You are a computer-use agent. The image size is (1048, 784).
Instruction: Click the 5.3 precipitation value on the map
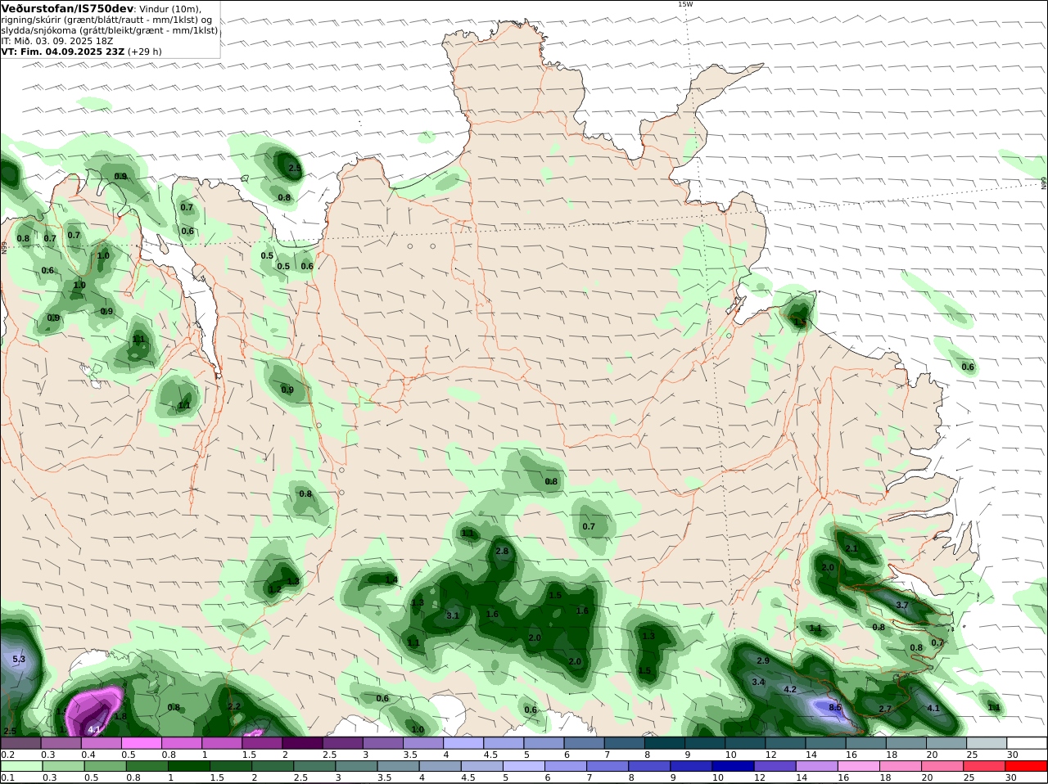(20, 659)
